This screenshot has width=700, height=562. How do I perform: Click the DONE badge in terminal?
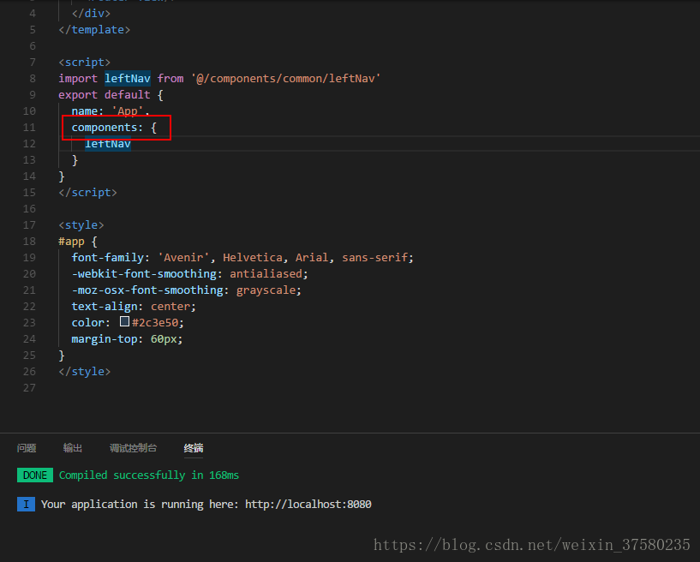35,475
